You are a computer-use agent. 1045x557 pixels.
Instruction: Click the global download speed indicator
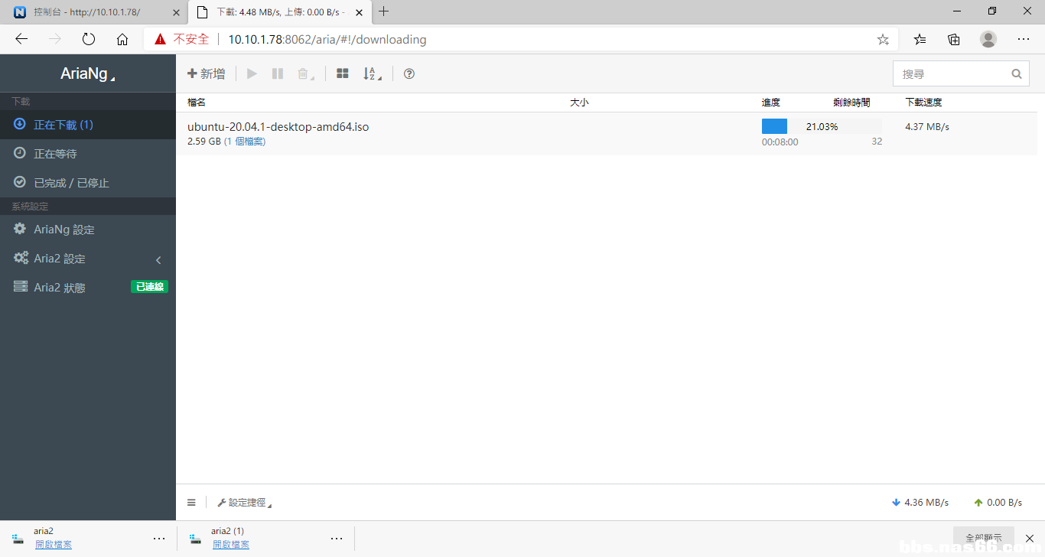point(920,503)
